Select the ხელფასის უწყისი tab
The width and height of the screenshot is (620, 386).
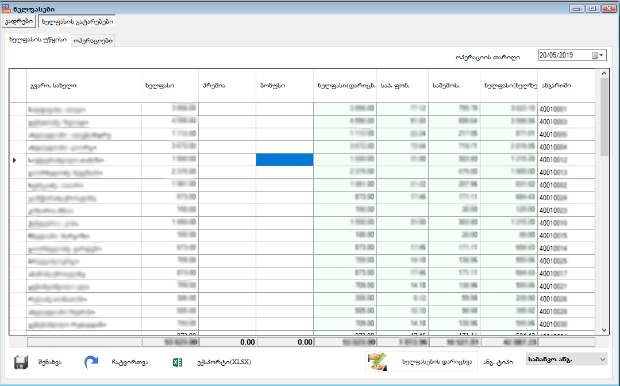(38, 40)
